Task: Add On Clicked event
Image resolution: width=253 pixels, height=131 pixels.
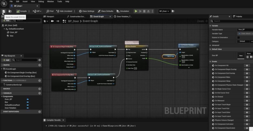Action: point(247,97)
